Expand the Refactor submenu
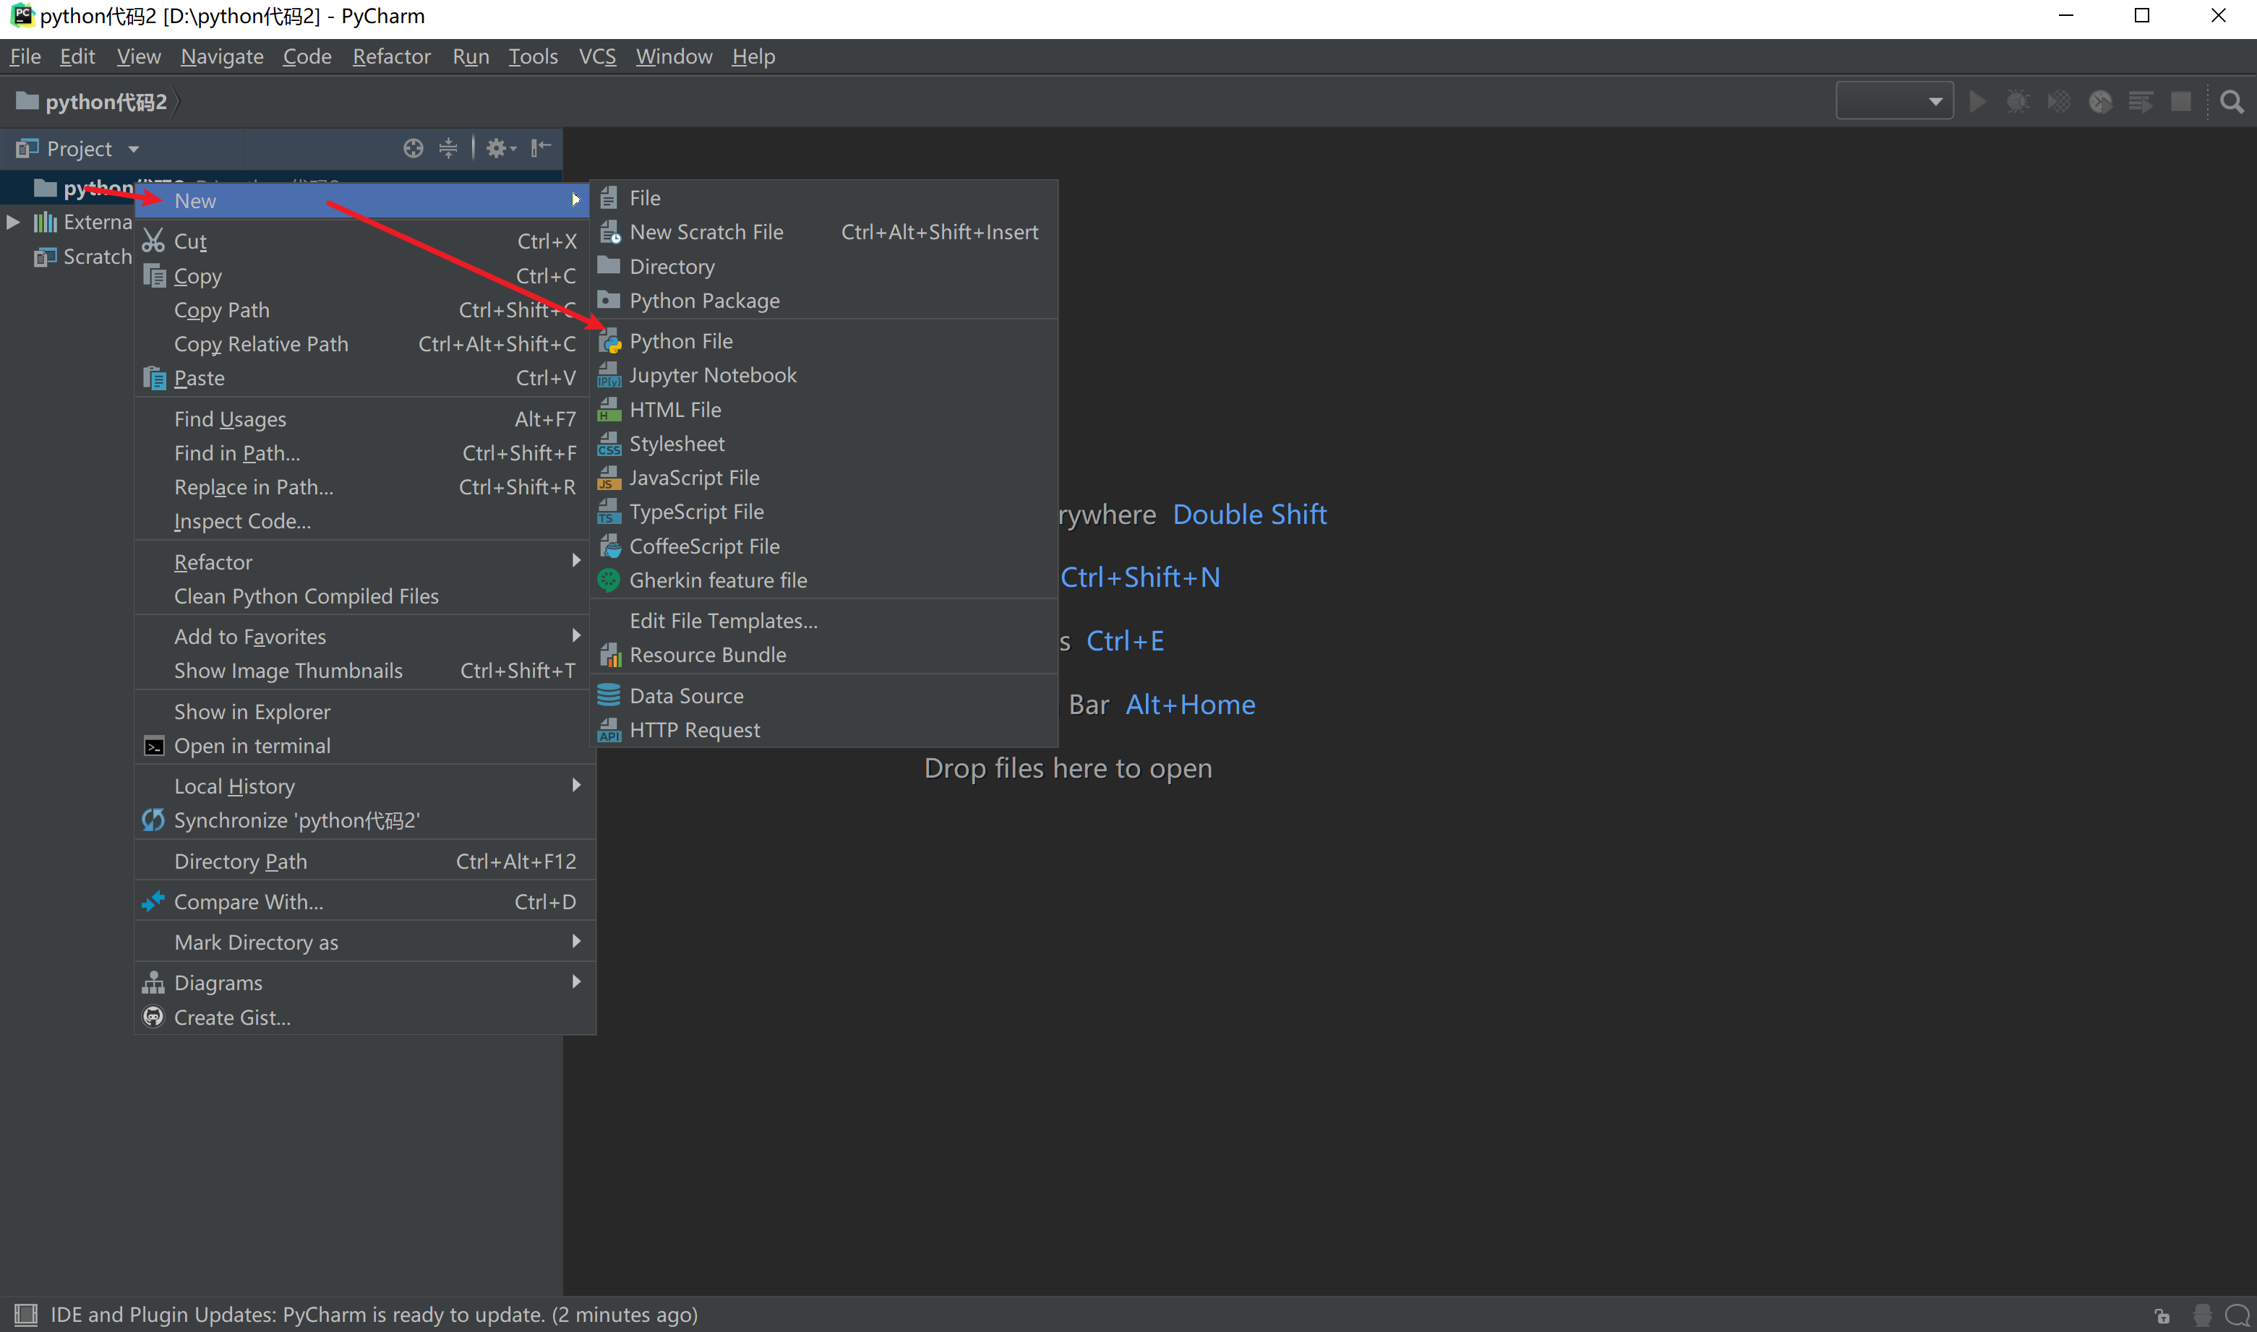Image resolution: width=2257 pixels, height=1332 pixels. tap(576, 561)
